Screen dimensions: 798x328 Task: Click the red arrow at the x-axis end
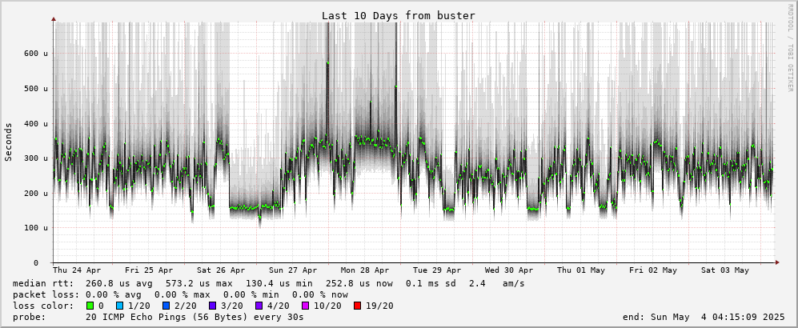777,262
